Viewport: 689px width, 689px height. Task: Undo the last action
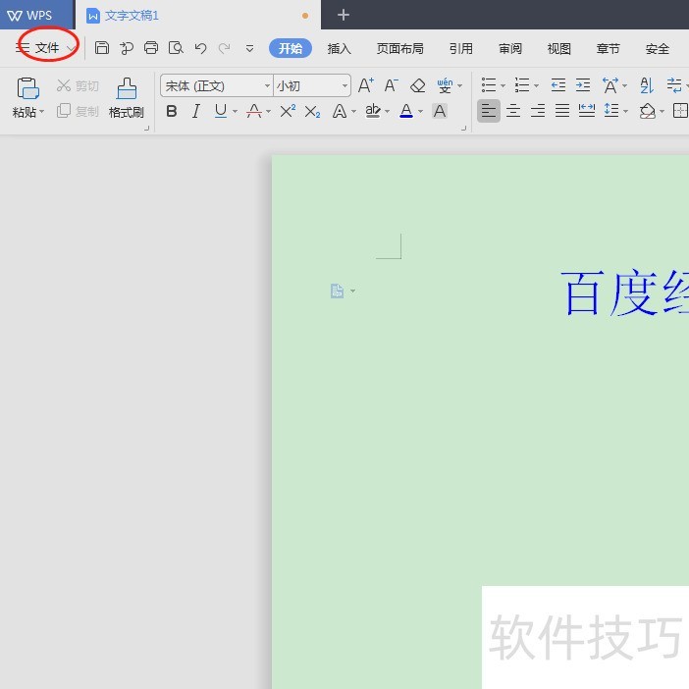click(x=201, y=48)
